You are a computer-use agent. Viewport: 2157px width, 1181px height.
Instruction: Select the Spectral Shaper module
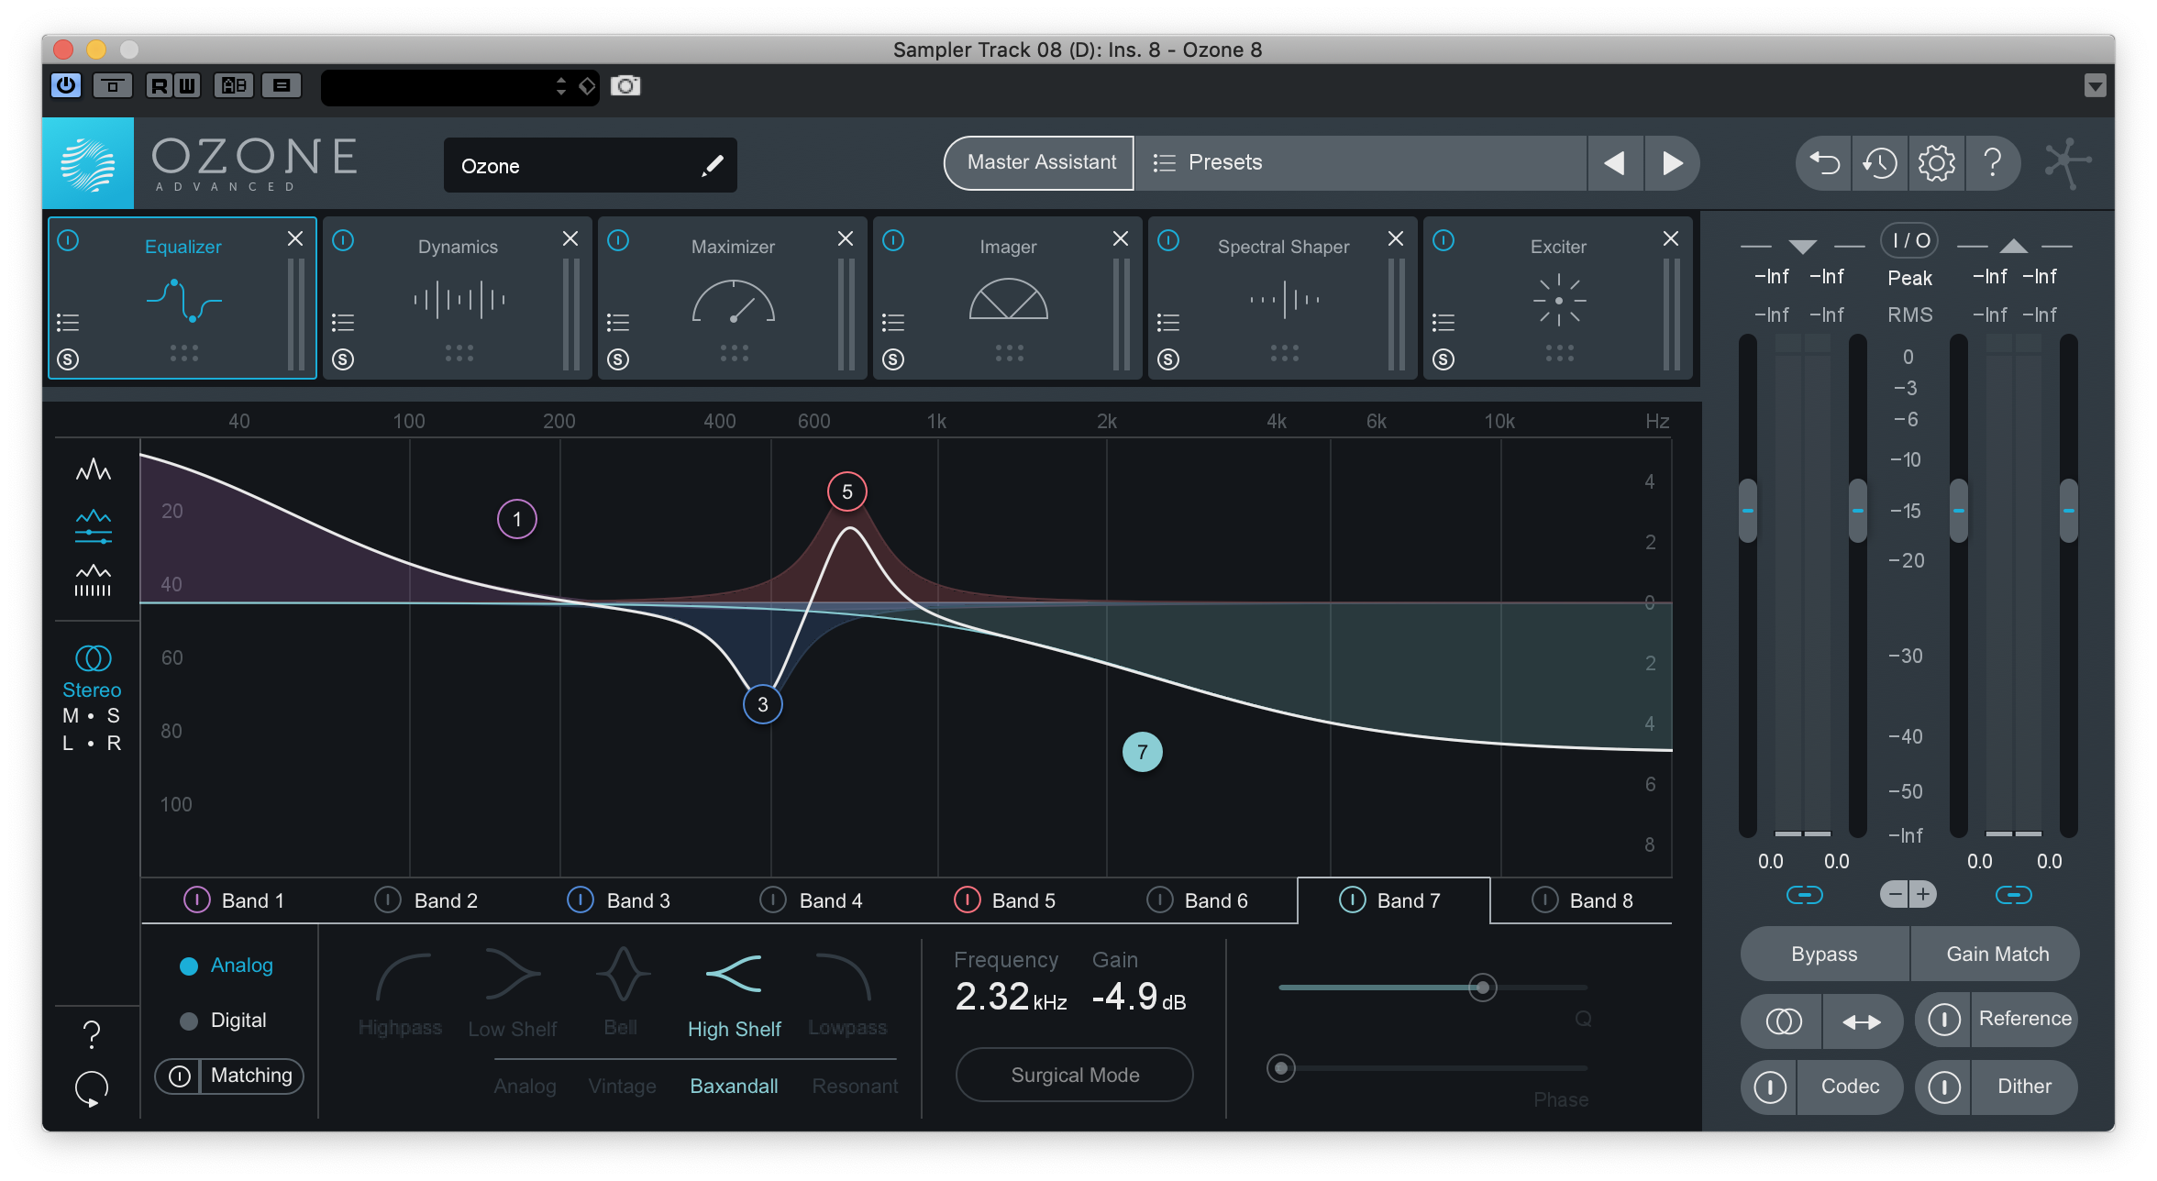[1283, 298]
